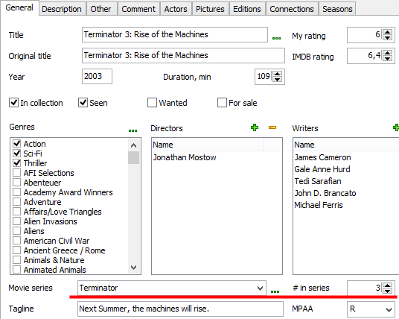
Task: Increase # in series with up arrow
Action: pos(388,285)
